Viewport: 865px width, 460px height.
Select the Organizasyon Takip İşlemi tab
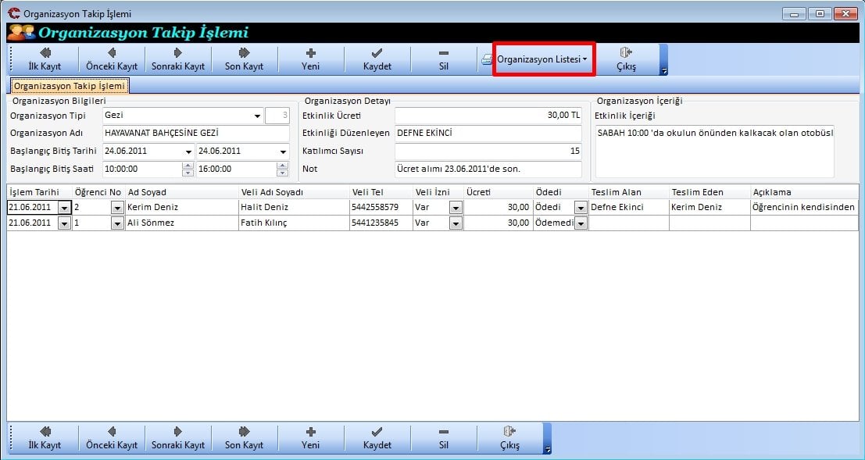(x=70, y=86)
